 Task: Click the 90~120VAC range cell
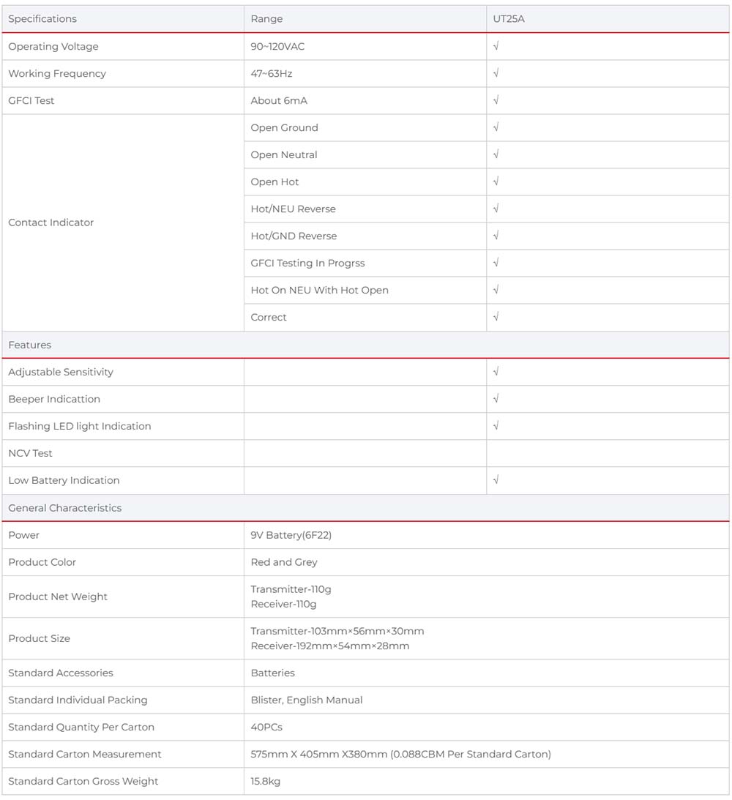pos(277,46)
